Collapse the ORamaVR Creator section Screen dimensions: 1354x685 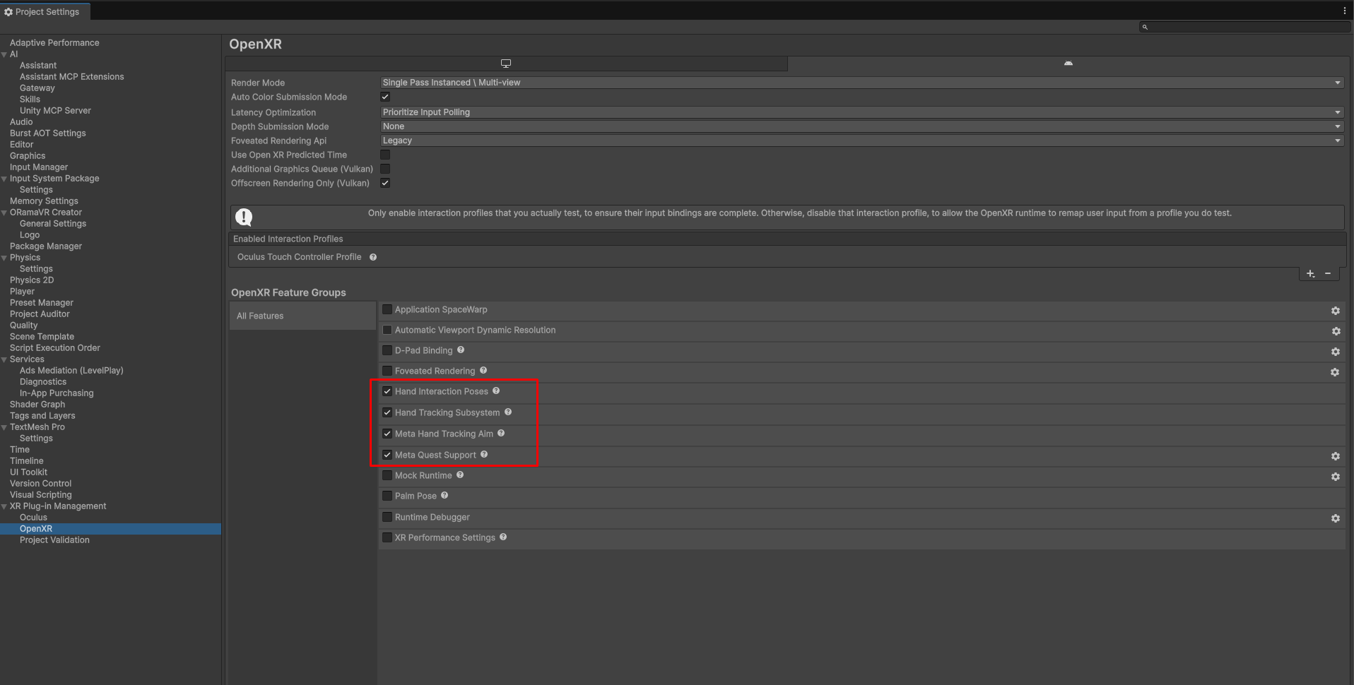[x=4, y=213]
